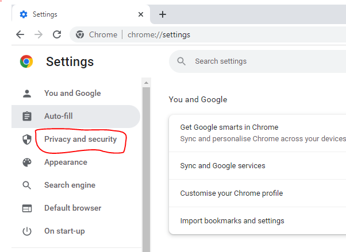Open Import bookmarks and settings
The image size is (346, 252).
click(x=257, y=220)
